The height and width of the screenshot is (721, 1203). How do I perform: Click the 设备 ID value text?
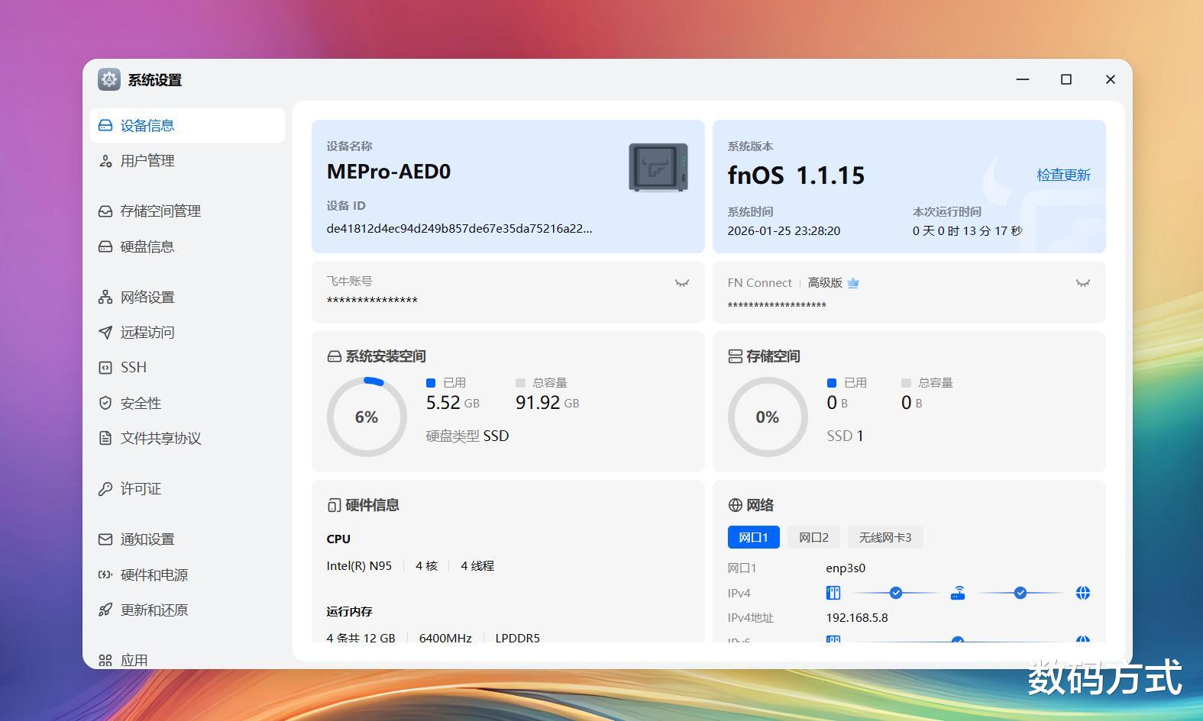459,228
